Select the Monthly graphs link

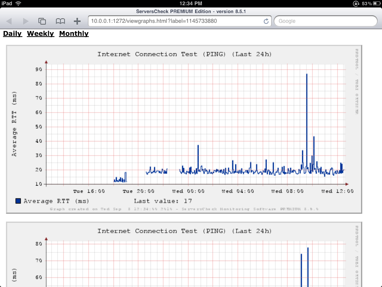tap(73, 34)
